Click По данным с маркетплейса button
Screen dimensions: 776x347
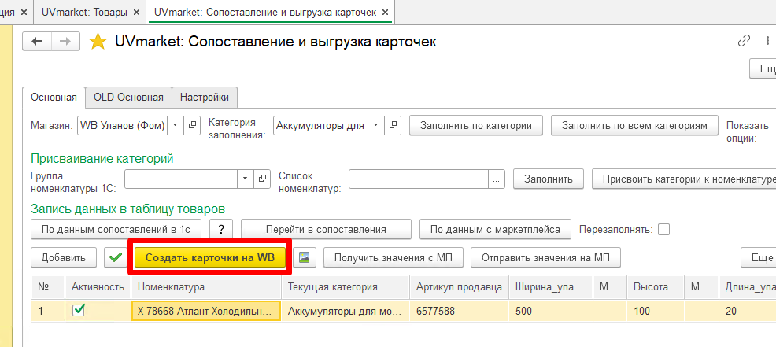495,229
